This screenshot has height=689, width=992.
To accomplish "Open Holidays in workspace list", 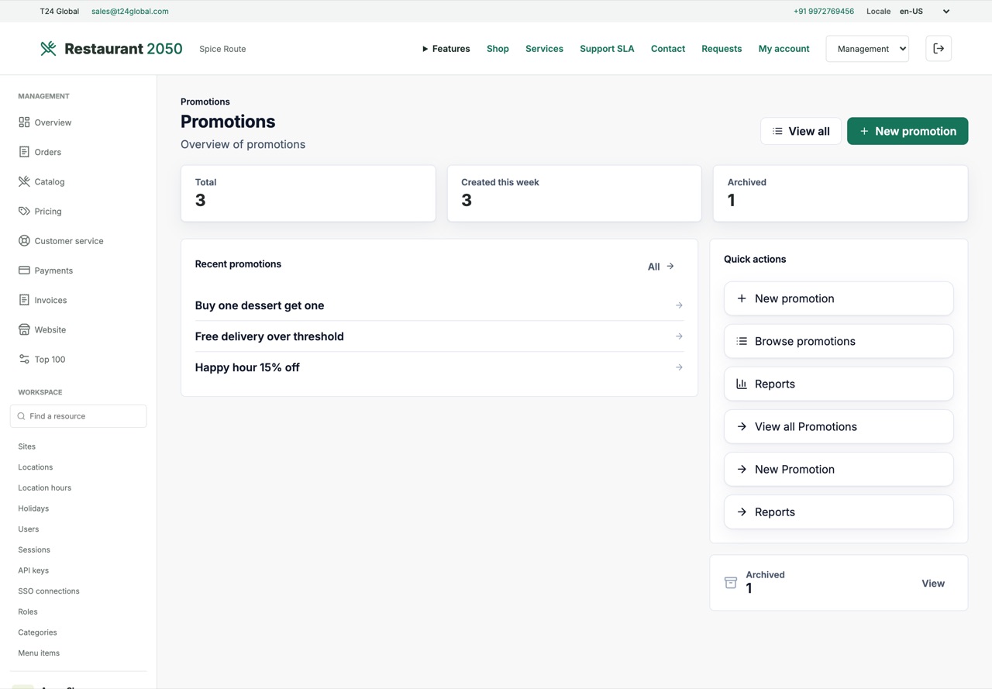I will pyautogui.click(x=33, y=508).
